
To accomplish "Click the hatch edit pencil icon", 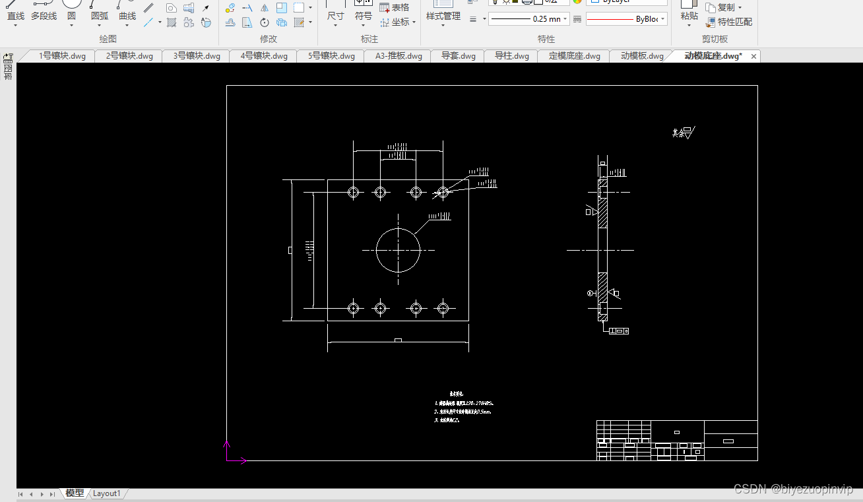I will pyautogui.click(x=299, y=22).
